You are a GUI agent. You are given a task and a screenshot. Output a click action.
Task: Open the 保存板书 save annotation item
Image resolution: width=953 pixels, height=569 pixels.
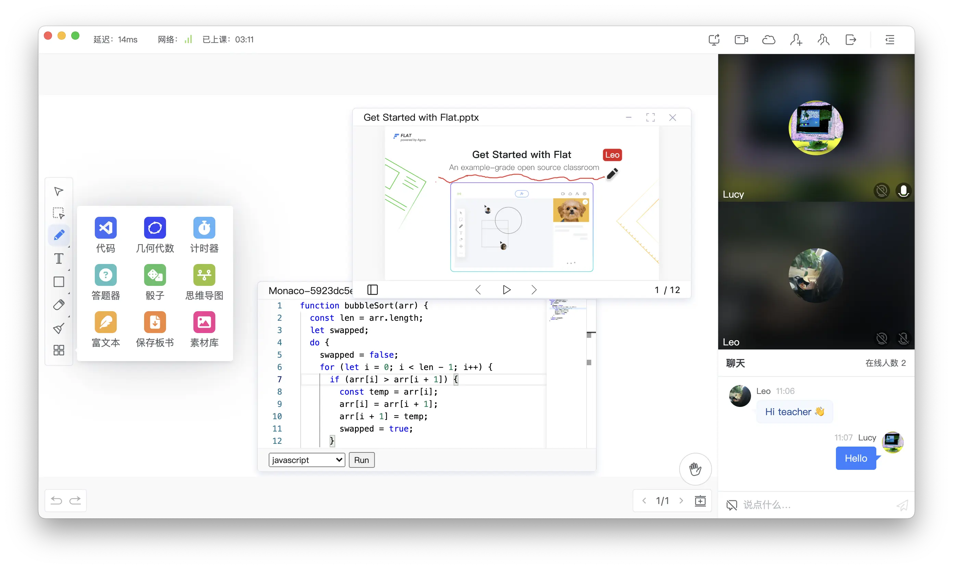(155, 322)
